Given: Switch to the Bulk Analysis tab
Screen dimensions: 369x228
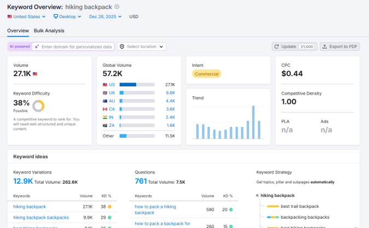Looking at the screenshot, I should (49, 31).
